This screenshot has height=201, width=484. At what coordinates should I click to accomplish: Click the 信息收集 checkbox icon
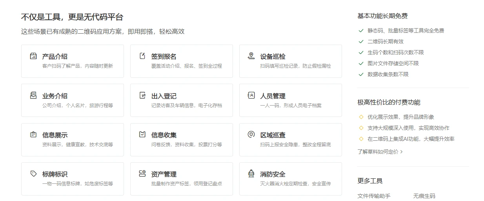tap(142, 135)
